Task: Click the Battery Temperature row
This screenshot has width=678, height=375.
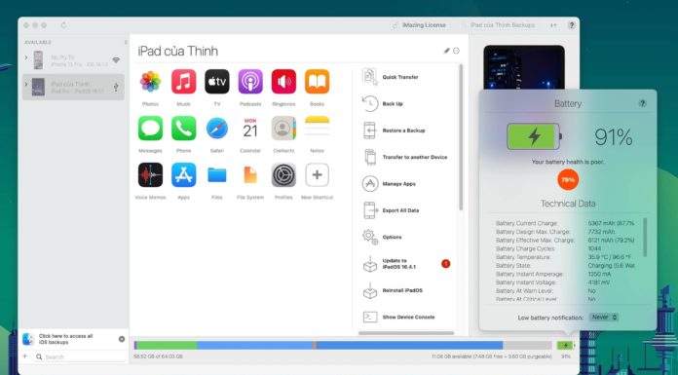Action: (x=566, y=257)
